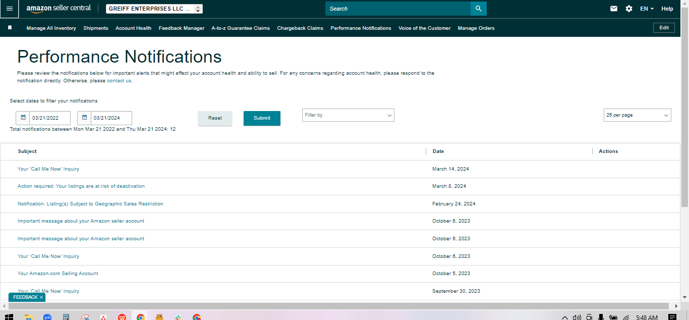
Task: Open A-to-z Guarantee Claims
Action: point(241,28)
